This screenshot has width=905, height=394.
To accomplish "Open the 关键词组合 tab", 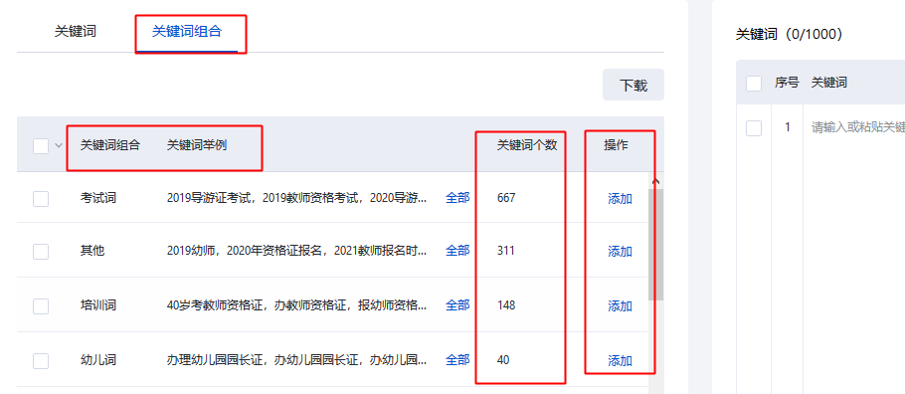I will click(186, 31).
